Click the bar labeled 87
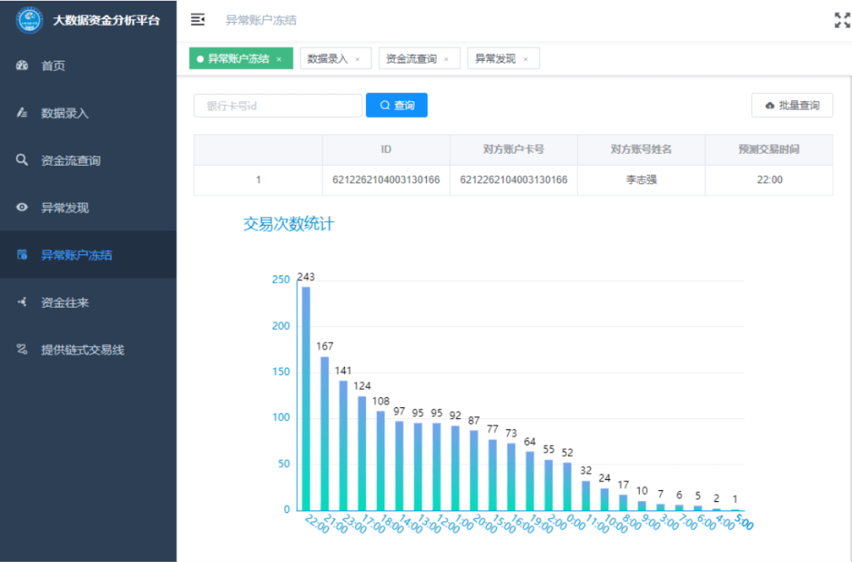852x562 pixels. click(474, 470)
